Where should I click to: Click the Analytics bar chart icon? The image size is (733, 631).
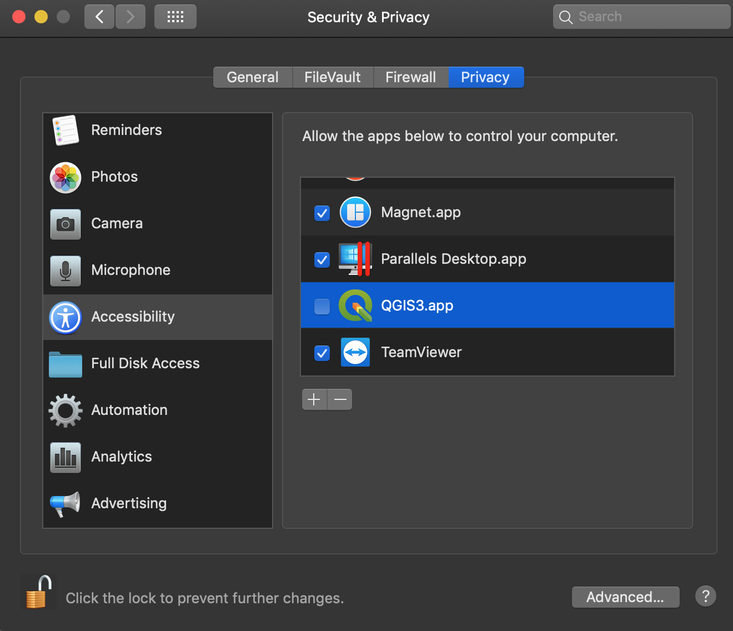click(65, 457)
